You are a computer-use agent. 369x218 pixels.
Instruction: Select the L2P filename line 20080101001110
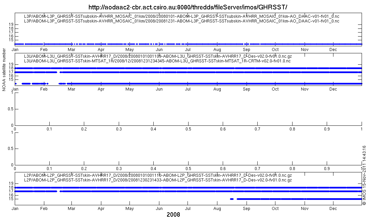tap(158, 175)
